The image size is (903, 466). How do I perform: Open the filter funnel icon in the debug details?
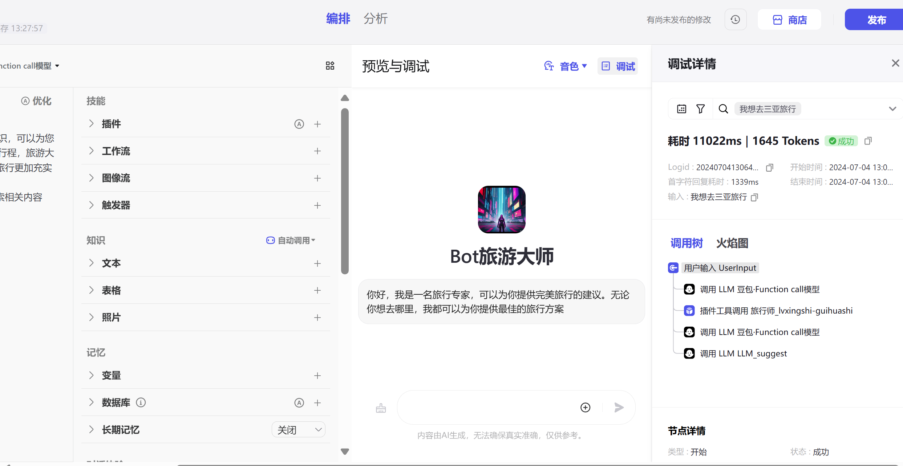pos(700,109)
